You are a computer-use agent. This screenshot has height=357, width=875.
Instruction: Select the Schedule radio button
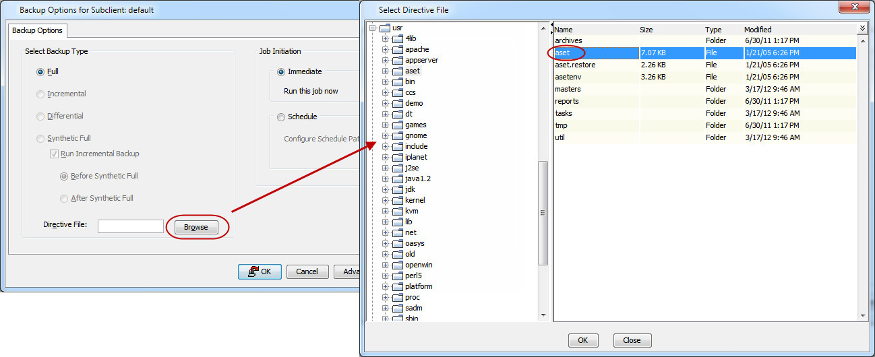click(x=281, y=117)
